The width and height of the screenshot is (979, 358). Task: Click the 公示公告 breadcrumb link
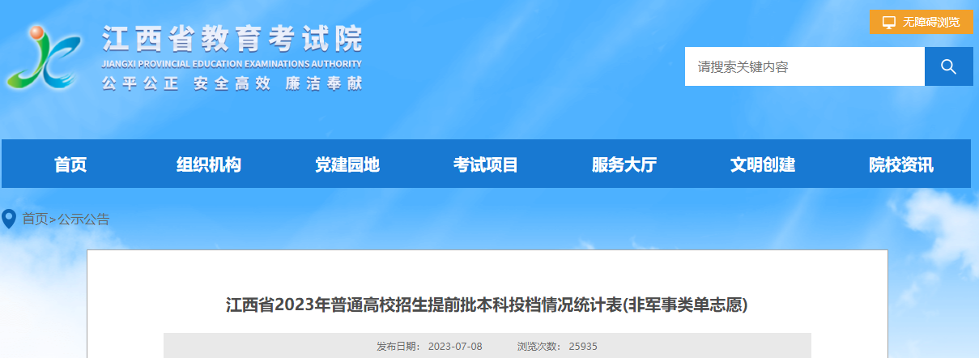tap(83, 219)
